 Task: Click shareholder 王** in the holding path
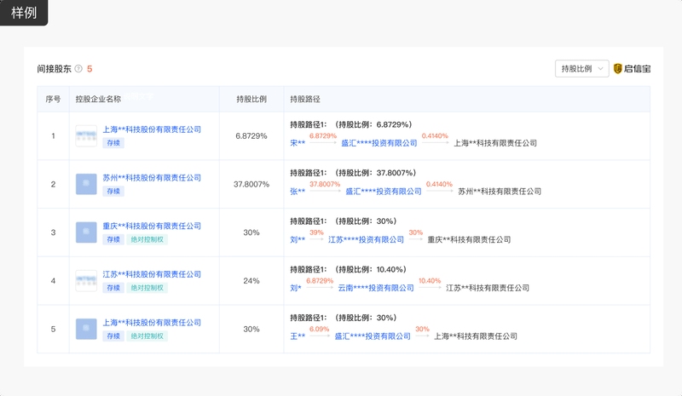(x=298, y=336)
